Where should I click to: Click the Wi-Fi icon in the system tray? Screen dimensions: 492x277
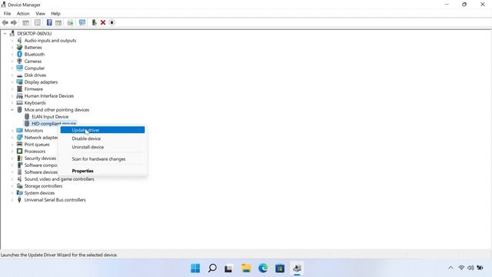coord(461,268)
